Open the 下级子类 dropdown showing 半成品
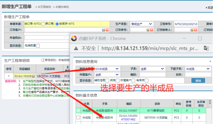Viewport: 213px width, 124px height. (198, 69)
